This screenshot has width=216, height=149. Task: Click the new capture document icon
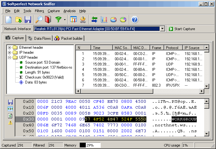(x=8, y=20)
